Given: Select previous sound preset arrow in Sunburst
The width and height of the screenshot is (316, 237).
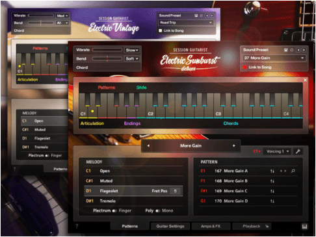Looking at the screenshot, I should click(298, 50).
